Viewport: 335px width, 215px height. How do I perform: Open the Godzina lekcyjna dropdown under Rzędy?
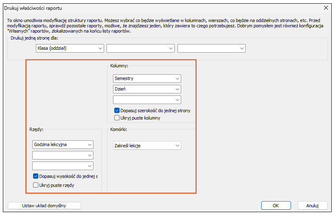tap(62, 144)
